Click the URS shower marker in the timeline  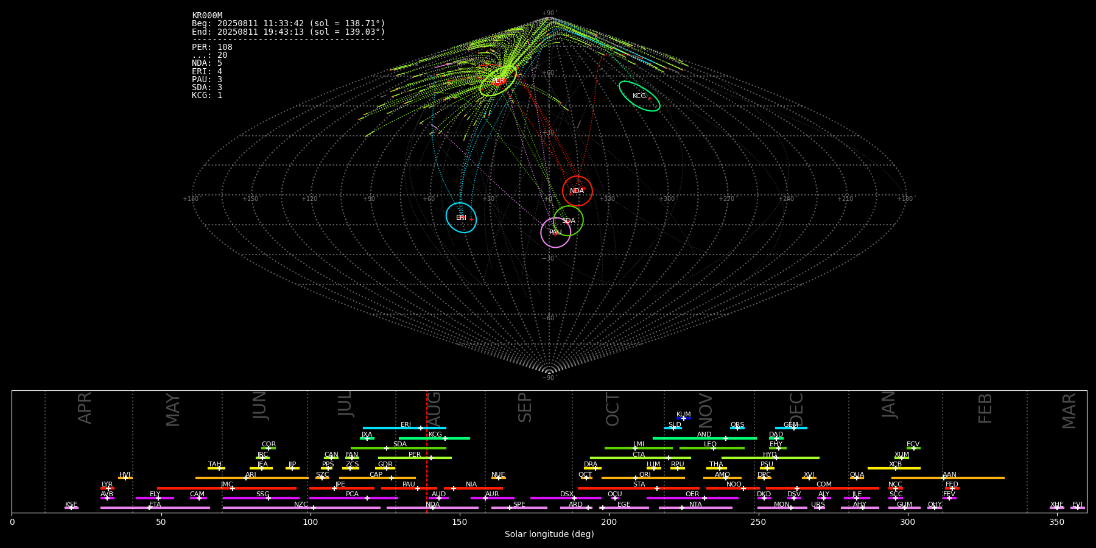coord(819,508)
